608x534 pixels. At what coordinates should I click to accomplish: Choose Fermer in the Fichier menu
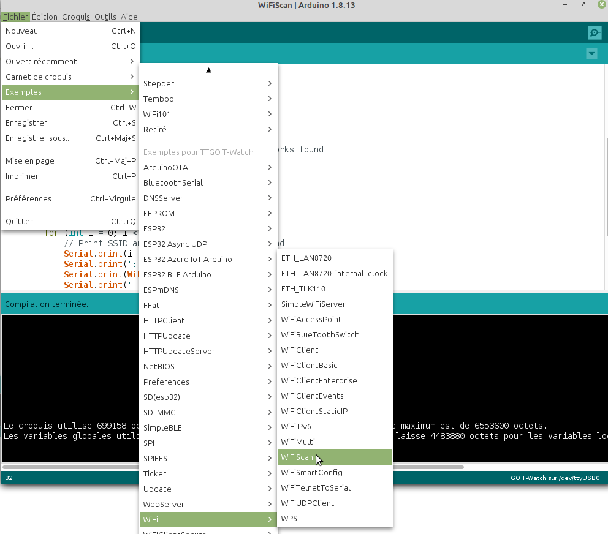click(70, 107)
